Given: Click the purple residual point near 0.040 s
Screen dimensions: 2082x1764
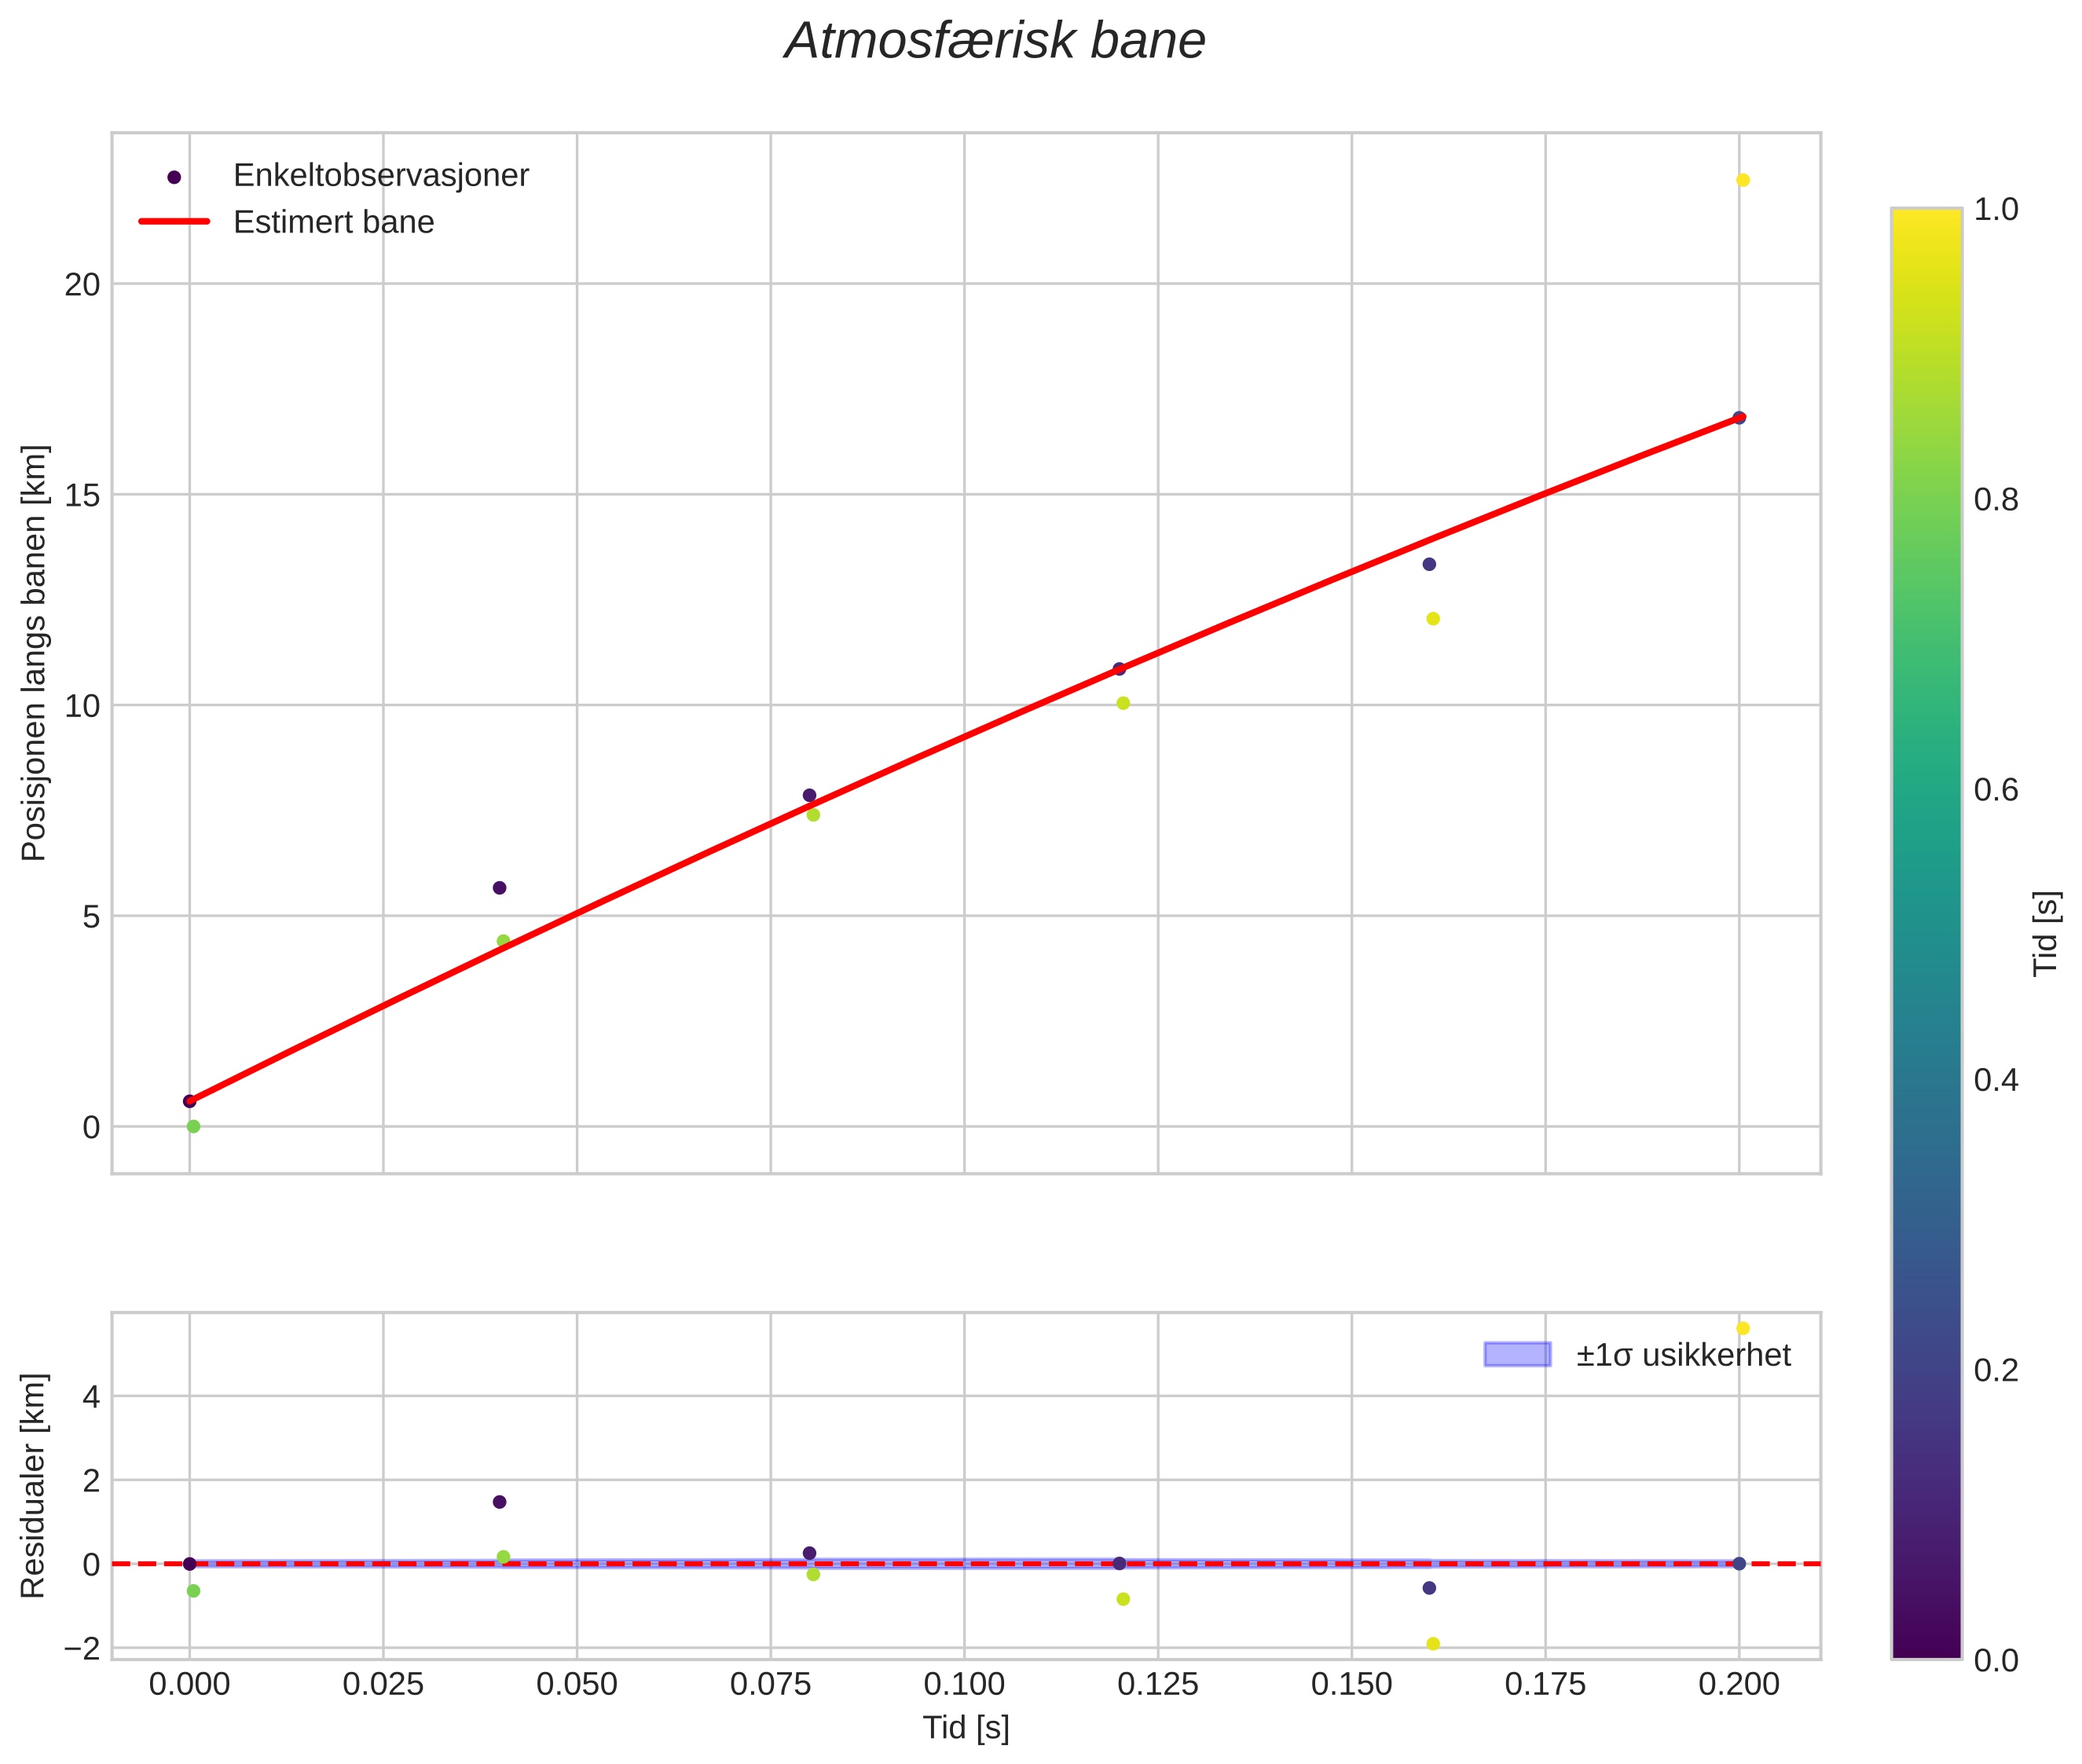Looking at the screenshot, I should 499,1502.
